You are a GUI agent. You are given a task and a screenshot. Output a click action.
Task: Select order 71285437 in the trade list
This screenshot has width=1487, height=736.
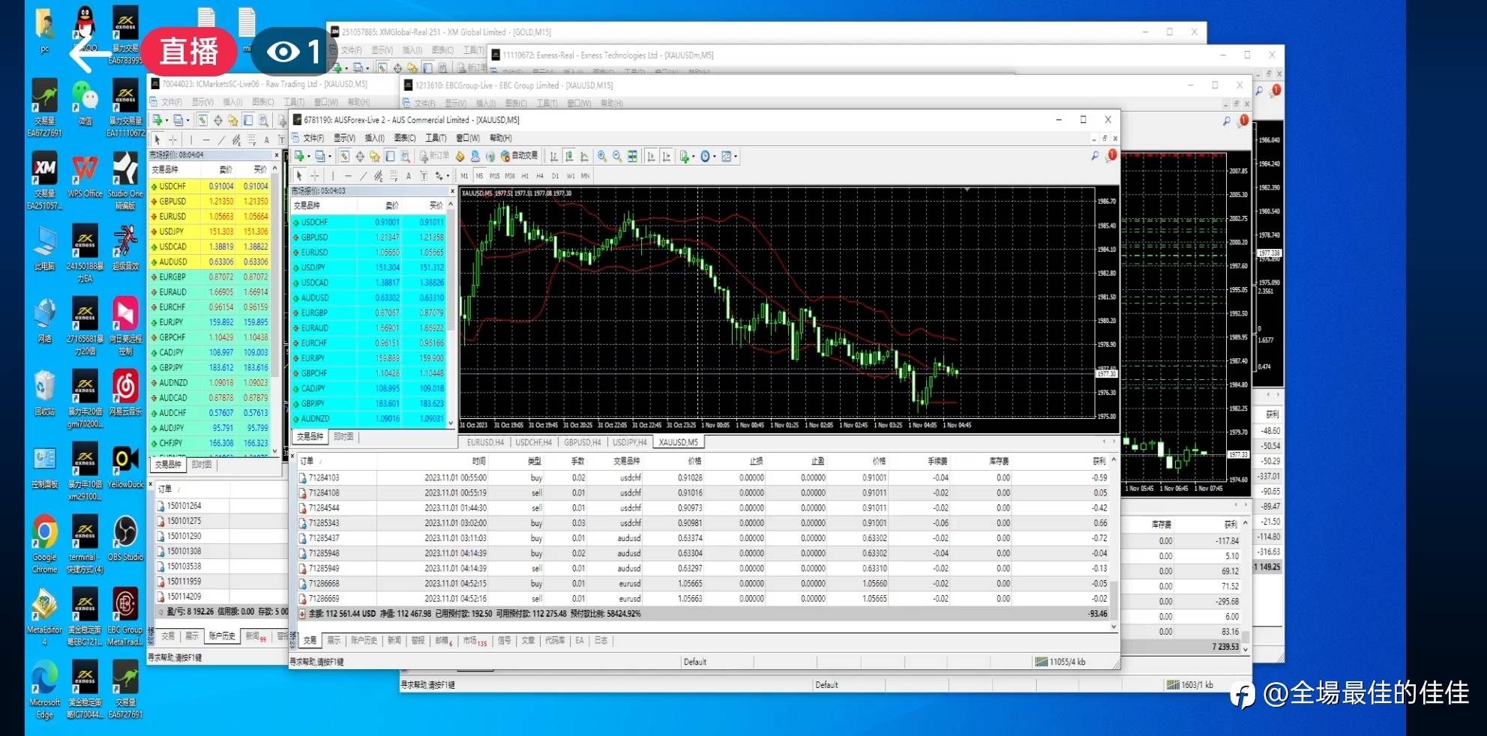pyautogui.click(x=324, y=538)
